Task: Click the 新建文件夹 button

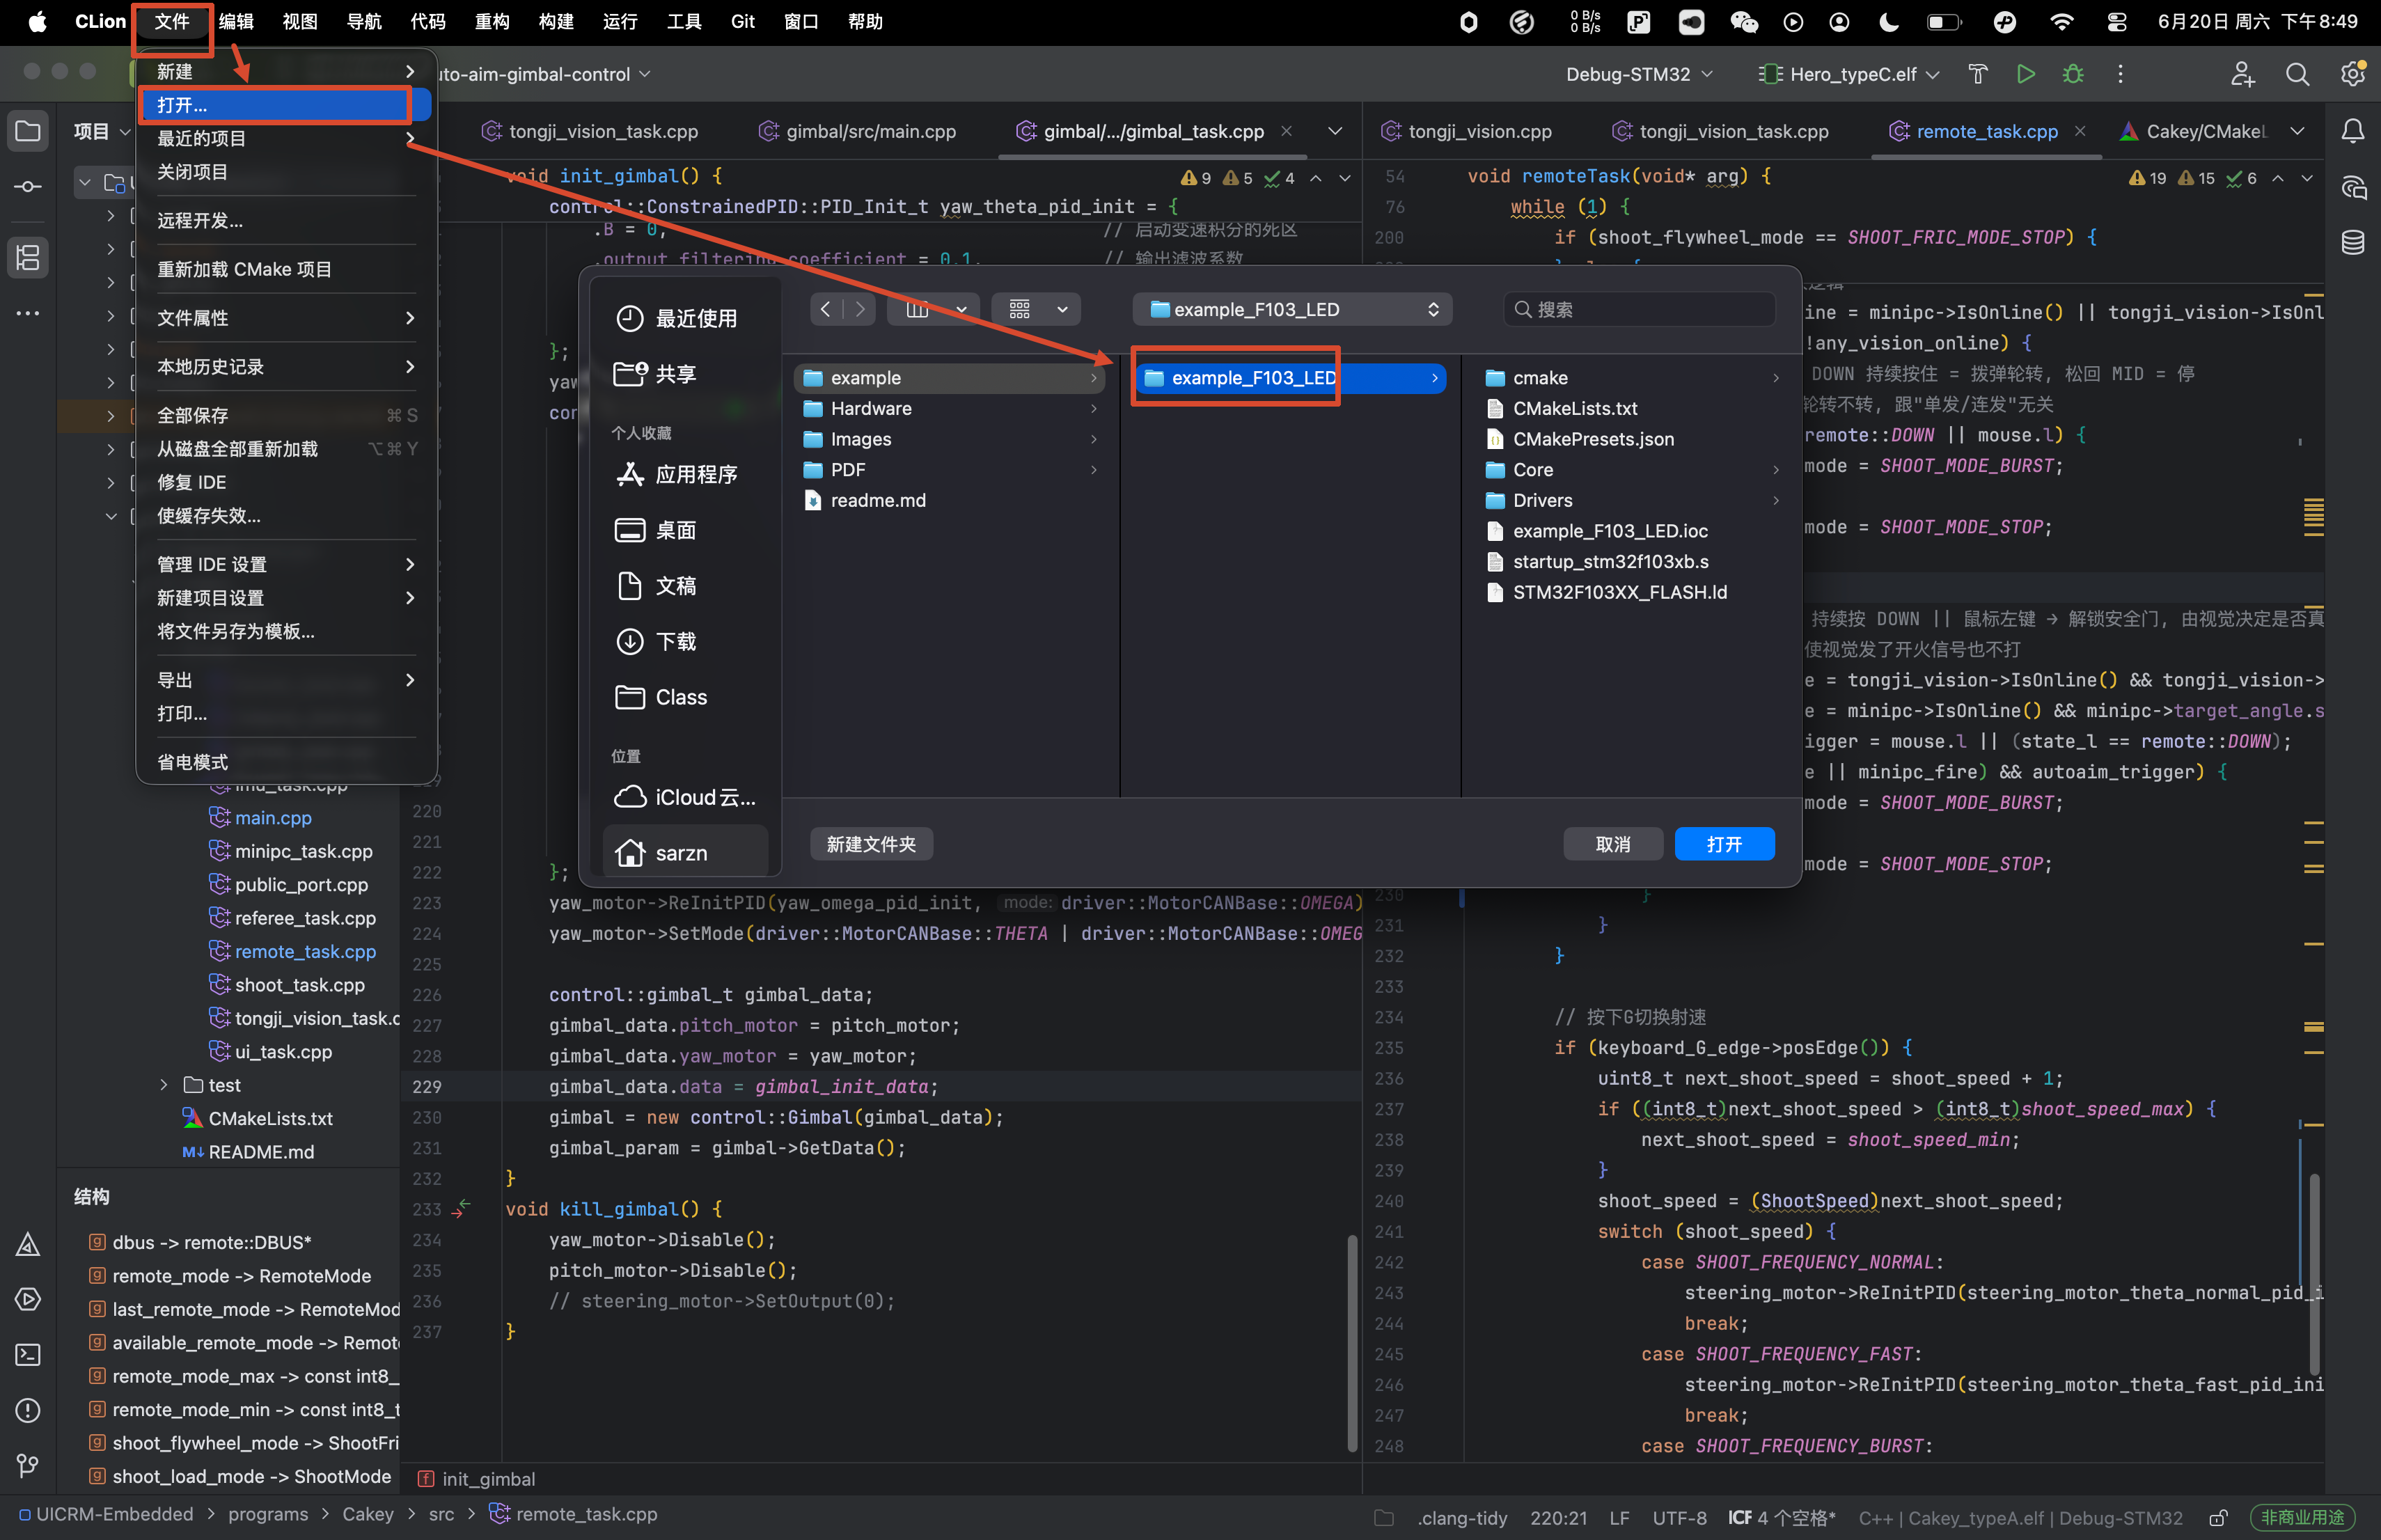Action: pos(871,844)
